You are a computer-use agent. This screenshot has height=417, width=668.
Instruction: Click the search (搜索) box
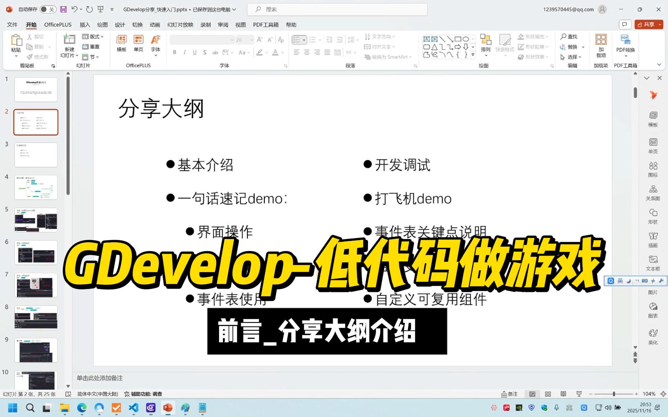coord(337,9)
